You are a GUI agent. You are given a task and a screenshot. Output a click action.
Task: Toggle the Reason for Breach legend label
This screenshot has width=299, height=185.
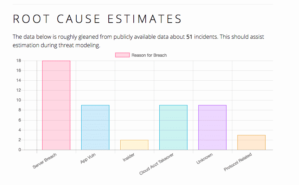149,55
